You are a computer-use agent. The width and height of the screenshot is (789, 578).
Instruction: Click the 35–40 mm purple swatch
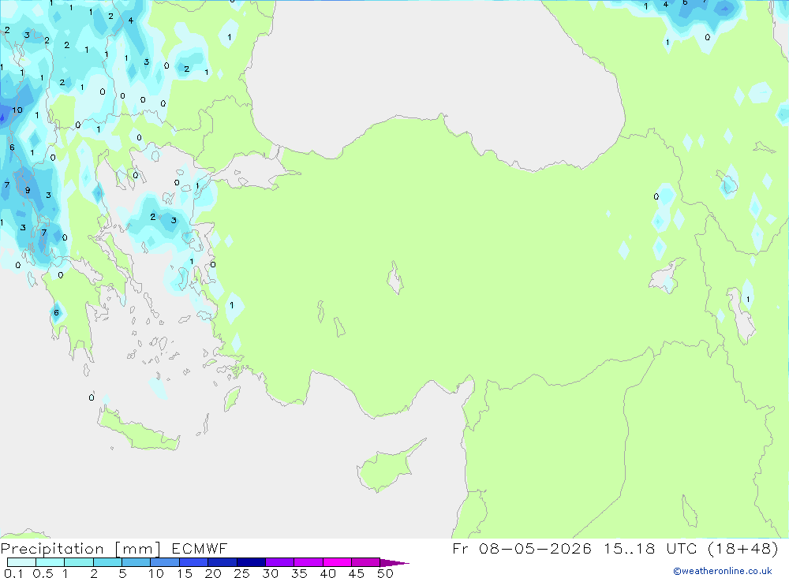pos(308,562)
